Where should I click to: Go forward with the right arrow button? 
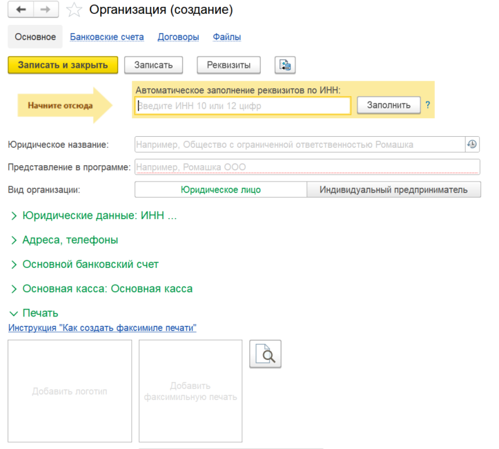coord(46,10)
